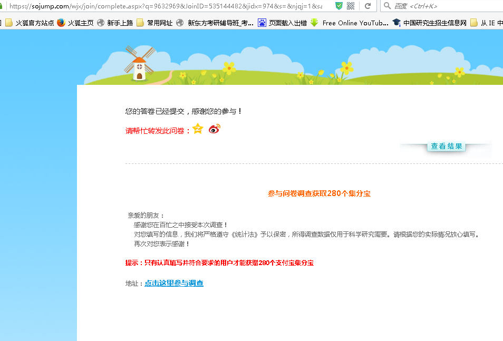503x341 pixels.
Task: Click 再次对您表示感谢 line
Action: coord(162,244)
